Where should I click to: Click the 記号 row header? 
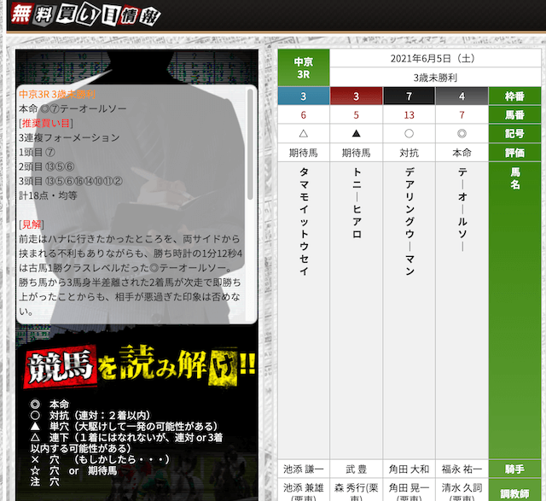514,134
